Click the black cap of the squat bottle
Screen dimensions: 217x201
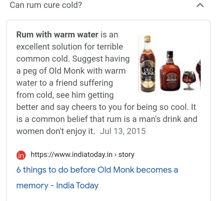click(170, 54)
